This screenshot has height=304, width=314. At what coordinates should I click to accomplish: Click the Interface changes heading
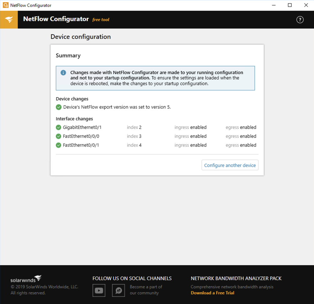point(74,119)
